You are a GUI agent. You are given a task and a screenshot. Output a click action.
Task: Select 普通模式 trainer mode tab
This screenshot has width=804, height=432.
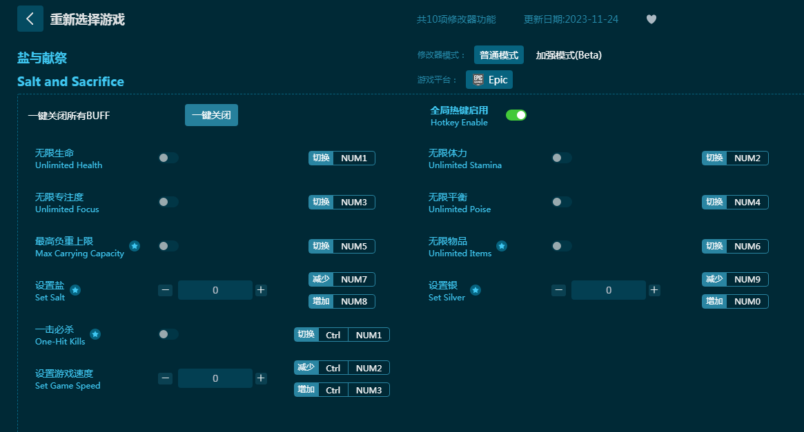[498, 54]
